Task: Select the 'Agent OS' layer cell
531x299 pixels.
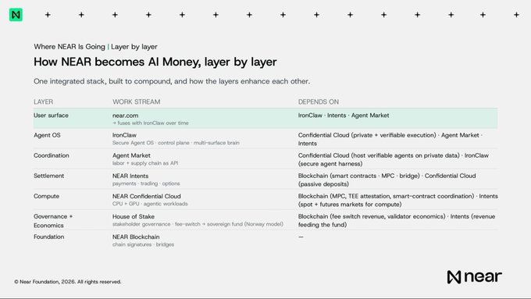Action: 47,135
